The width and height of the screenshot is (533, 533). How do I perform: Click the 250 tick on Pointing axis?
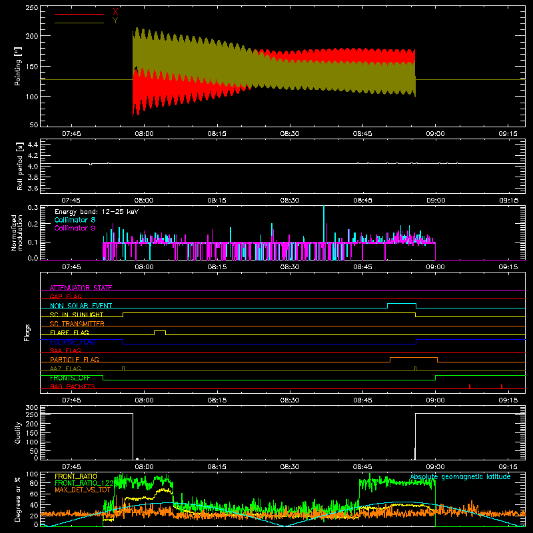[32, 7]
